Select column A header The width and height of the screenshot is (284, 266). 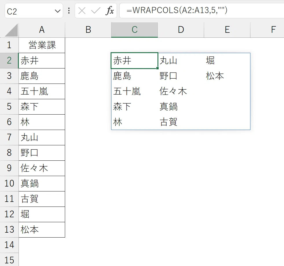point(42,30)
